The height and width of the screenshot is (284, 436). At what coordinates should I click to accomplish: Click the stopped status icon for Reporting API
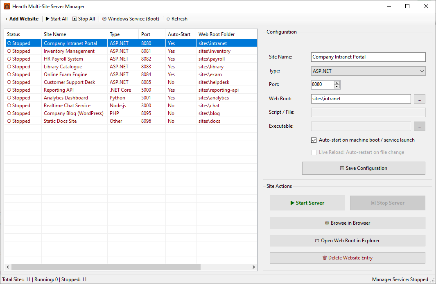(9, 90)
